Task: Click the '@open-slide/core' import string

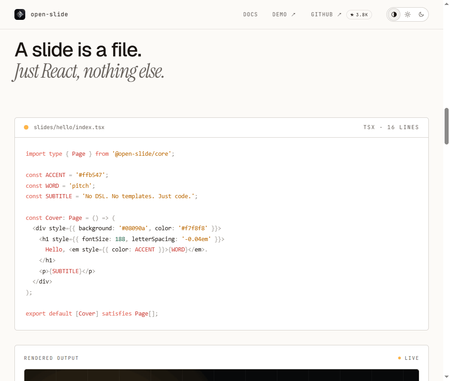Action: point(142,154)
